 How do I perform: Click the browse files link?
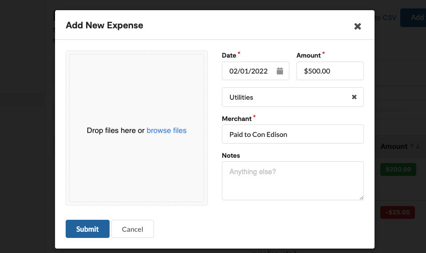166,130
